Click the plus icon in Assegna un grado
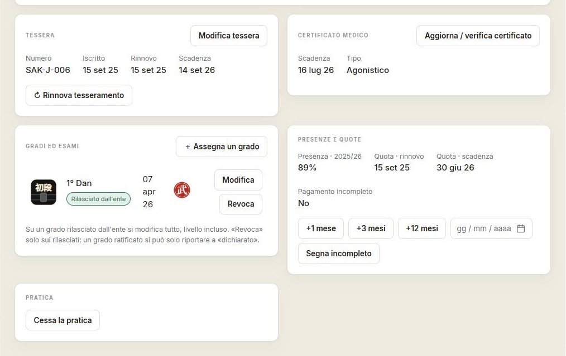The height and width of the screenshot is (356, 566). tap(188, 147)
